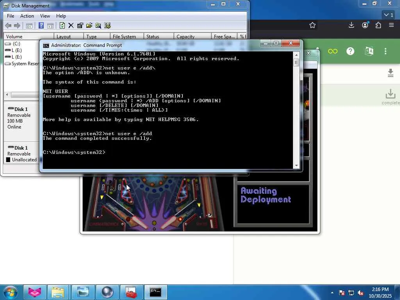The height and width of the screenshot is (300, 400).
Task: Open Disk Management help via the question-mark icon
Action: pyautogui.click(x=41, y=25)
